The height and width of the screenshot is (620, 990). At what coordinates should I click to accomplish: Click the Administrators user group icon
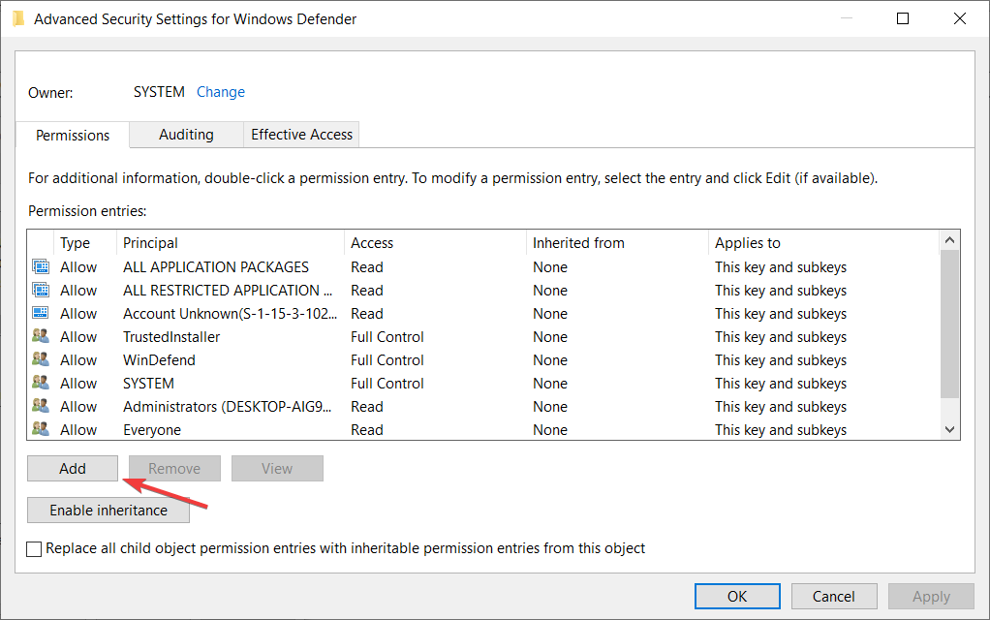click(x=41, y=406)
